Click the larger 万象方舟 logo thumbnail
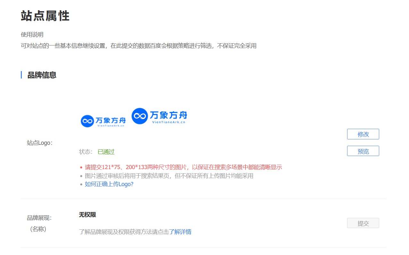The width and height of the screenshot is (409, 255). coord(159,116)
